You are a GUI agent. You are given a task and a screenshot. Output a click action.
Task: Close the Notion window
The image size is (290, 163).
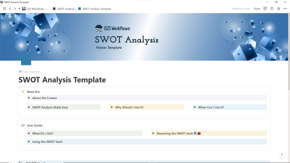pyautogui.click(x=285, y=2)
